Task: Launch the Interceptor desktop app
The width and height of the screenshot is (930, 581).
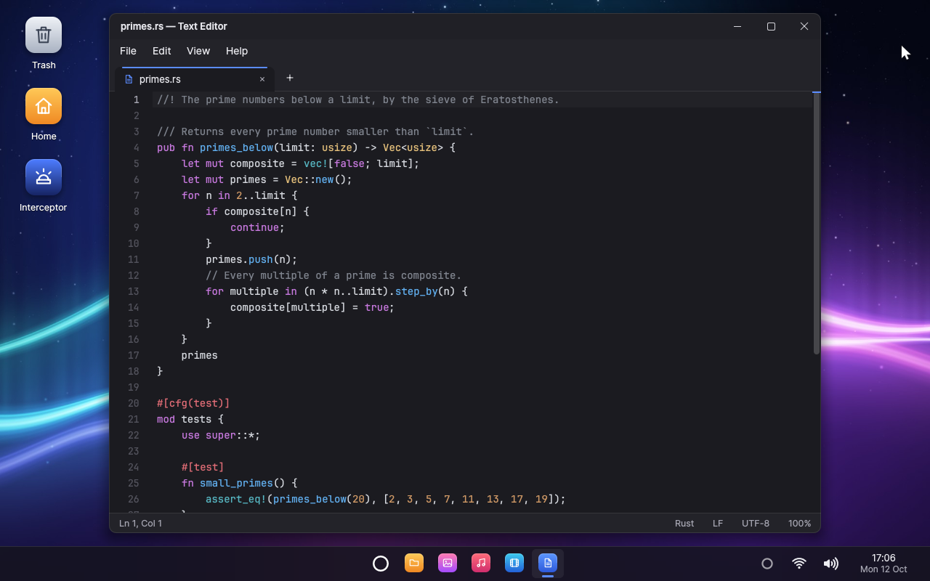Action: point(44,186)
